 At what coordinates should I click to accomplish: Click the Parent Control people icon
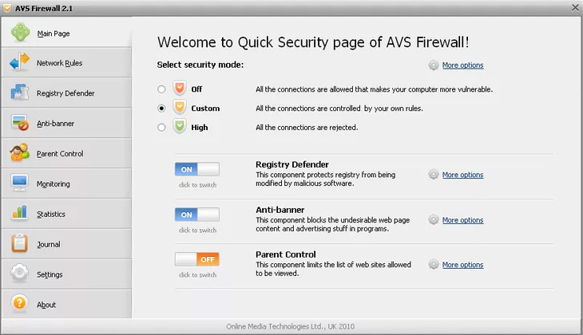pos(19,152)
